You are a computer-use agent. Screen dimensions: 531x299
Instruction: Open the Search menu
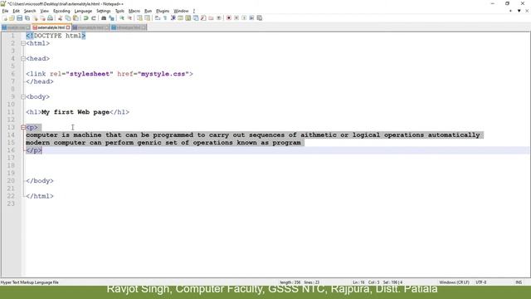tap(30, 11)
